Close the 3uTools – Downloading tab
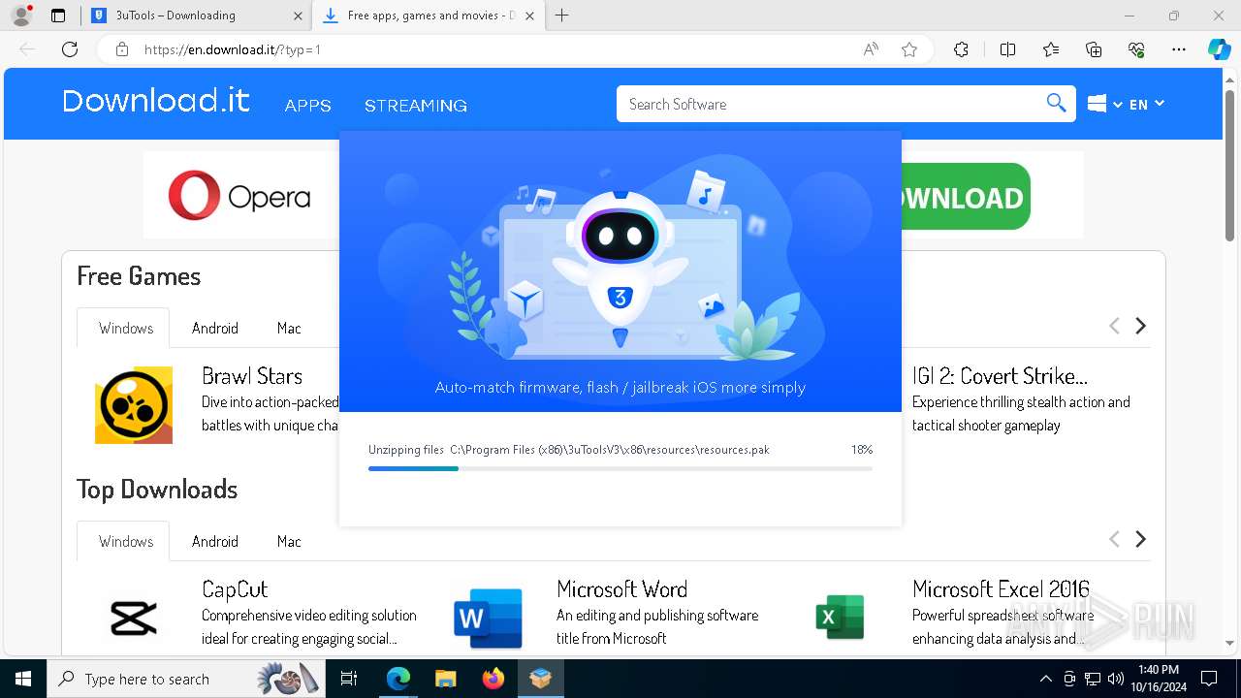 click(298, 16)
